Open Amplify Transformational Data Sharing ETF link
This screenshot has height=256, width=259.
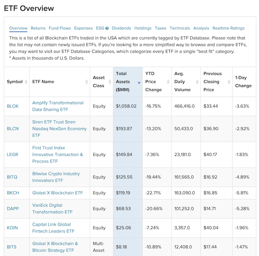click(58, 106)
